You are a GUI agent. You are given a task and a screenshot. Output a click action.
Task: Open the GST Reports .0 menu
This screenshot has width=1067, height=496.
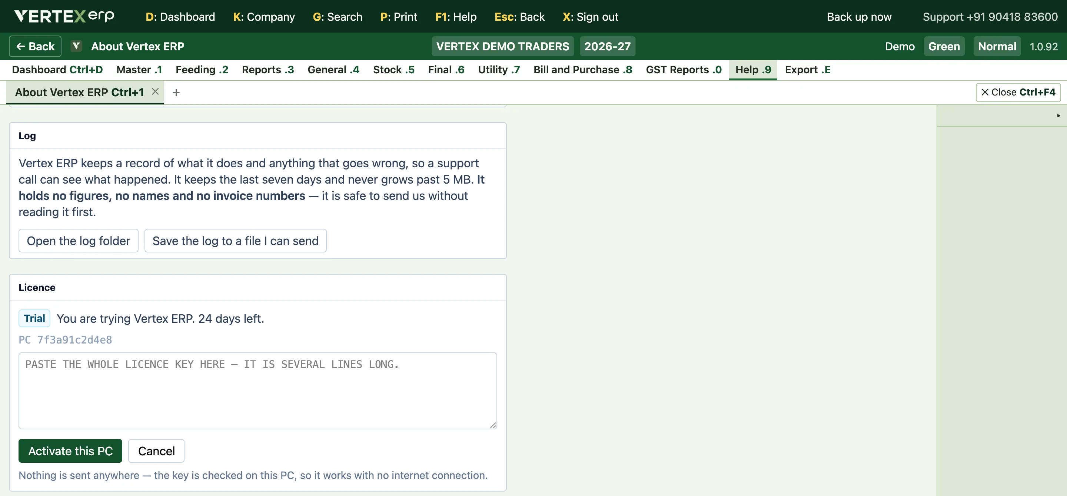pos(684,70)
